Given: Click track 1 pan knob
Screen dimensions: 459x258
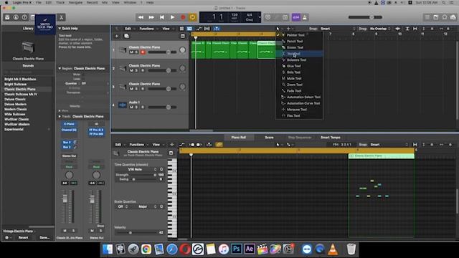Looking at the screenshot, I should click(x=182, y=50).
